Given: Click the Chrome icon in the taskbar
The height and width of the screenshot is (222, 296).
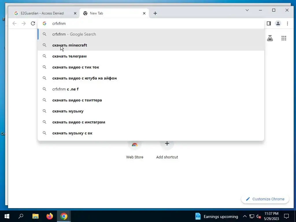Looking at the screenshot, I should coord(64,216).
